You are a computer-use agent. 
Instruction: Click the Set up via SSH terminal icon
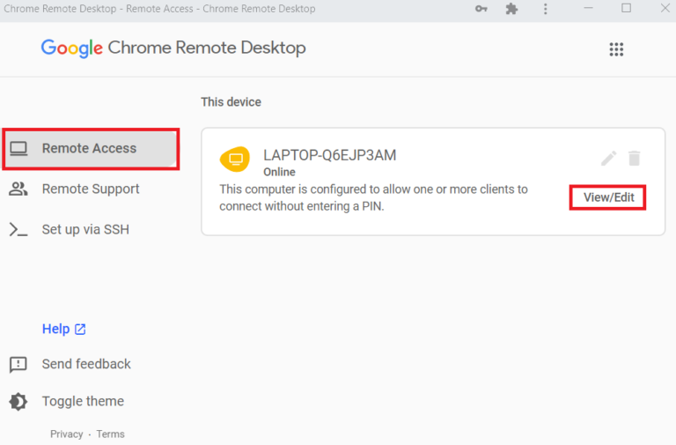pos(18,230)
